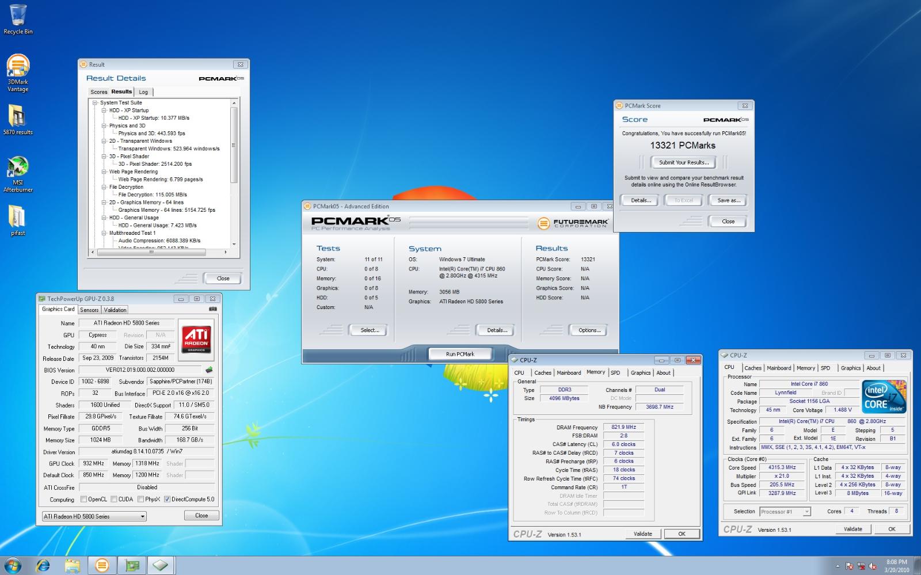This screenshot has width=921, height=575.
Task: Switch to Scores tab in Result Details
Action: [x=98, y=92]
